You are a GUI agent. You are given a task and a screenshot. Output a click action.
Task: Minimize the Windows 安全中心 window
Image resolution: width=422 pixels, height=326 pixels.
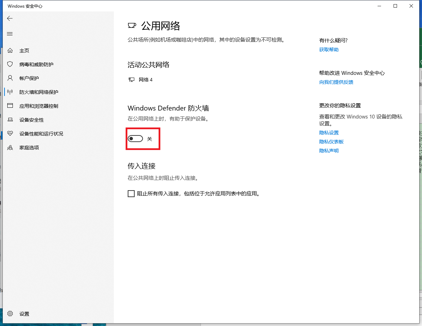click(379, 6)
